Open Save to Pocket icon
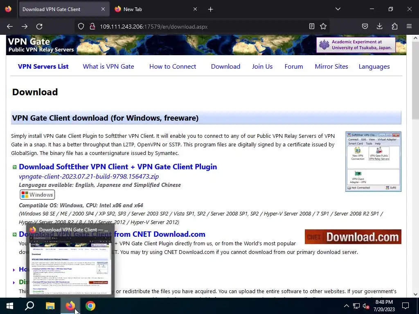 click(x=365, y=26)
